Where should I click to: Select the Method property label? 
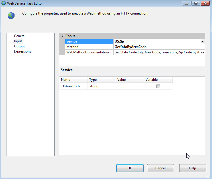click(x=89, y=47)
